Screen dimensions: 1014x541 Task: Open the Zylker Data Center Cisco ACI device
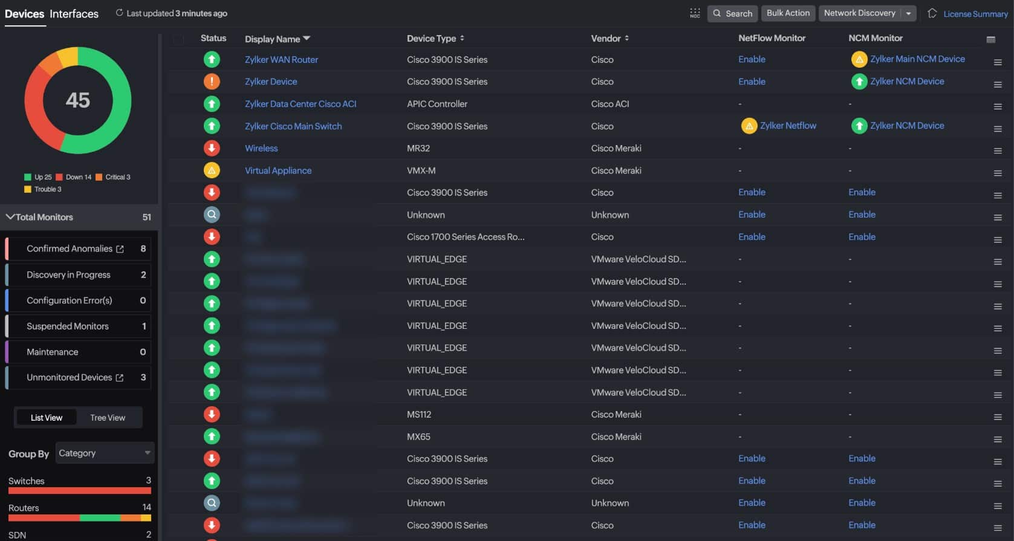(301, 104)
